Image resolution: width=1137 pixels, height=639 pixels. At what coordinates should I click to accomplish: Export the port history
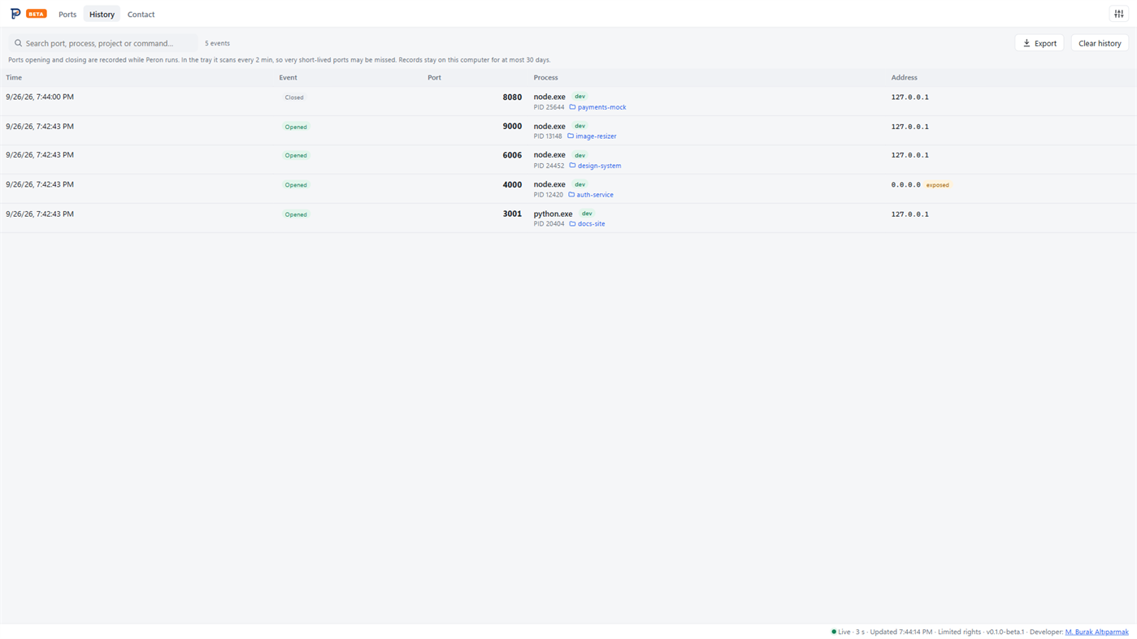pyautogui.click(x=1039, y=43)
